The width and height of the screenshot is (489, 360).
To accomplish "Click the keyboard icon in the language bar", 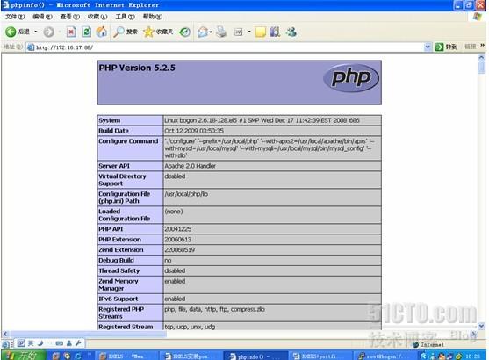I will coord(59,343).
